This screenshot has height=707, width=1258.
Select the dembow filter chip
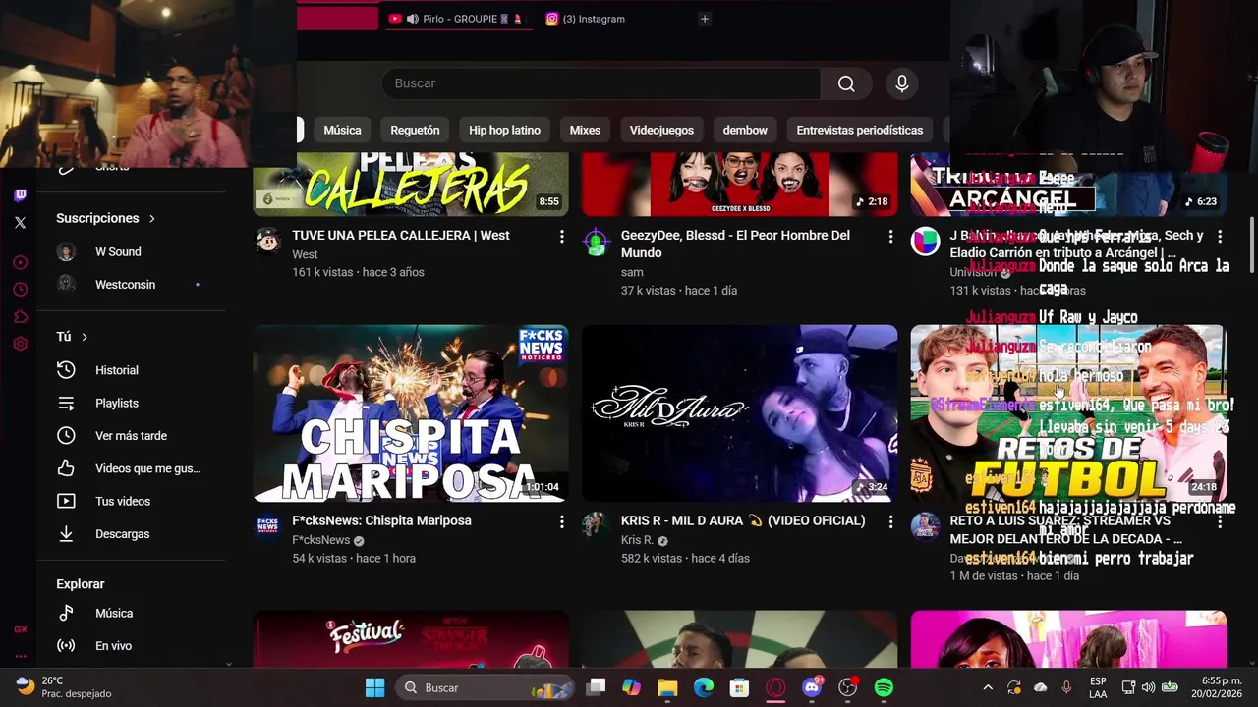click(x=745, y=130)
